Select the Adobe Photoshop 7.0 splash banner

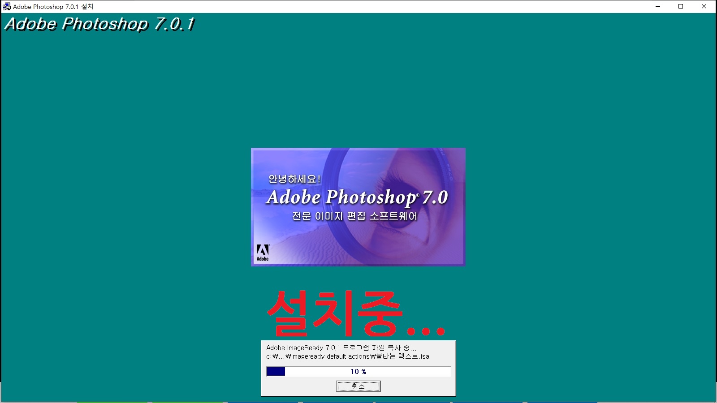(358, 207)
